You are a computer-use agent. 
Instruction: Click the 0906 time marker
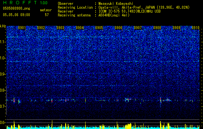(118, 28)
